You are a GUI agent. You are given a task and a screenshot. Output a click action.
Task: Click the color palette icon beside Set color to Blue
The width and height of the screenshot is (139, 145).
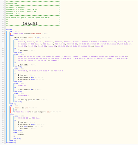point(19,79)
